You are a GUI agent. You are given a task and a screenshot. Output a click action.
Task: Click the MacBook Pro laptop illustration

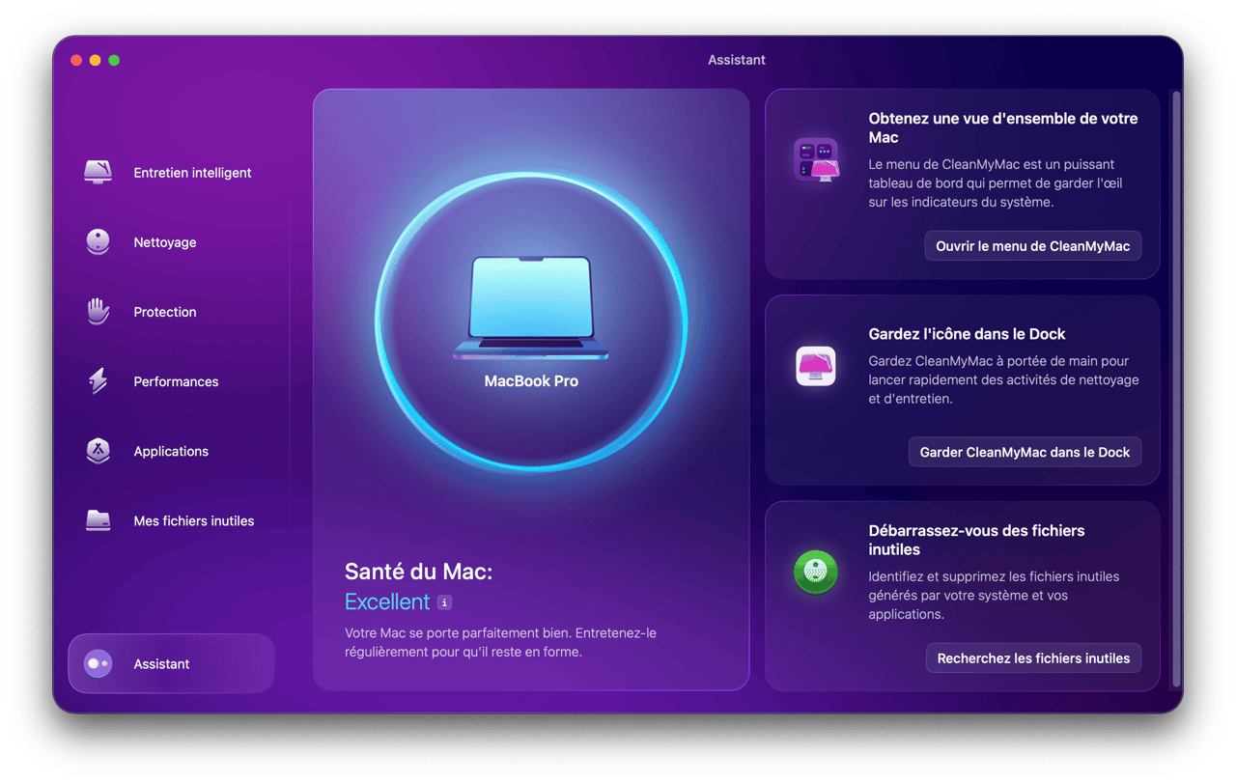(531, 309)
